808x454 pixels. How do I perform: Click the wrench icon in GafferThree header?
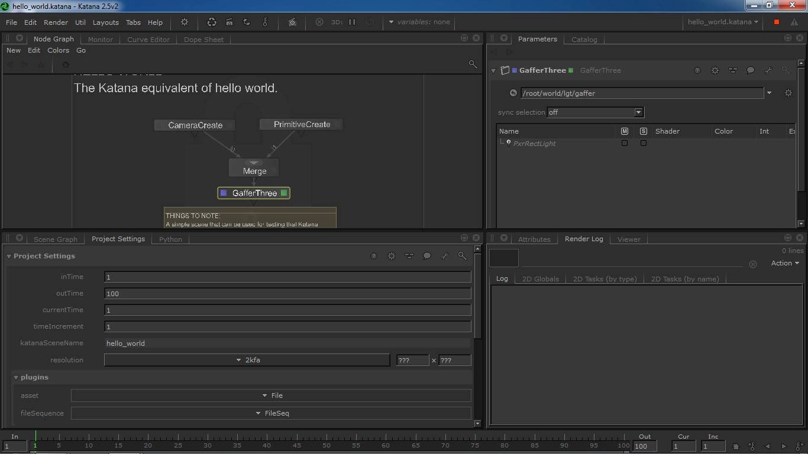(x=768, y=70)
